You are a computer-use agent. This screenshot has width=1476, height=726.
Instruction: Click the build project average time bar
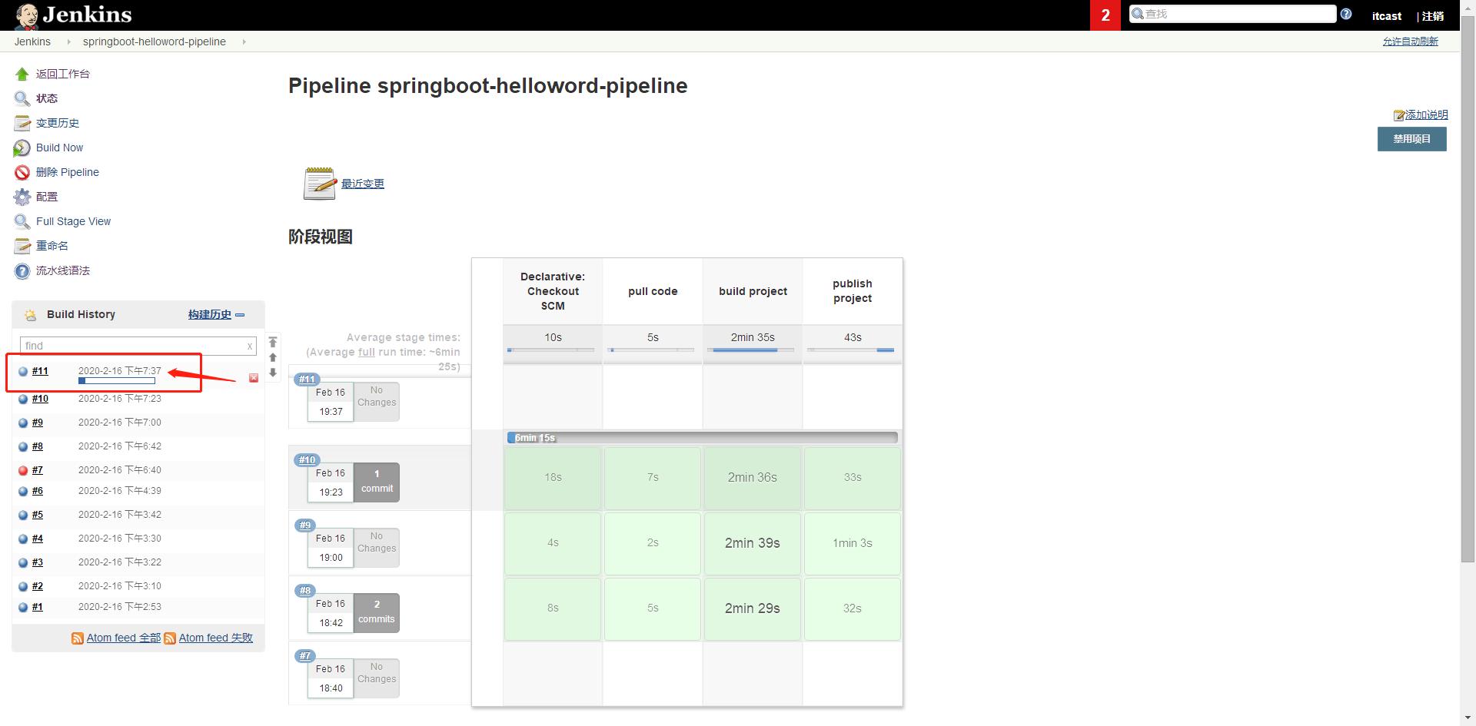coord(753,350)
